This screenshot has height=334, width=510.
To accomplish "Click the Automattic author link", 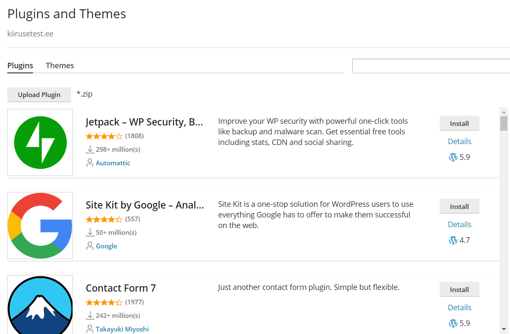I will tap(113, 163).
